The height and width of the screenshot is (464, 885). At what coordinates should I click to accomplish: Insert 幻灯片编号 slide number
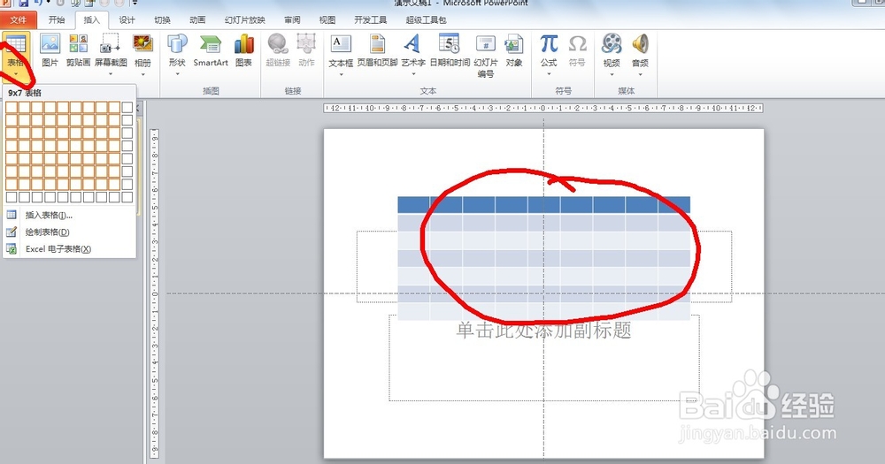pyautogui.click(x=485, y=56)
